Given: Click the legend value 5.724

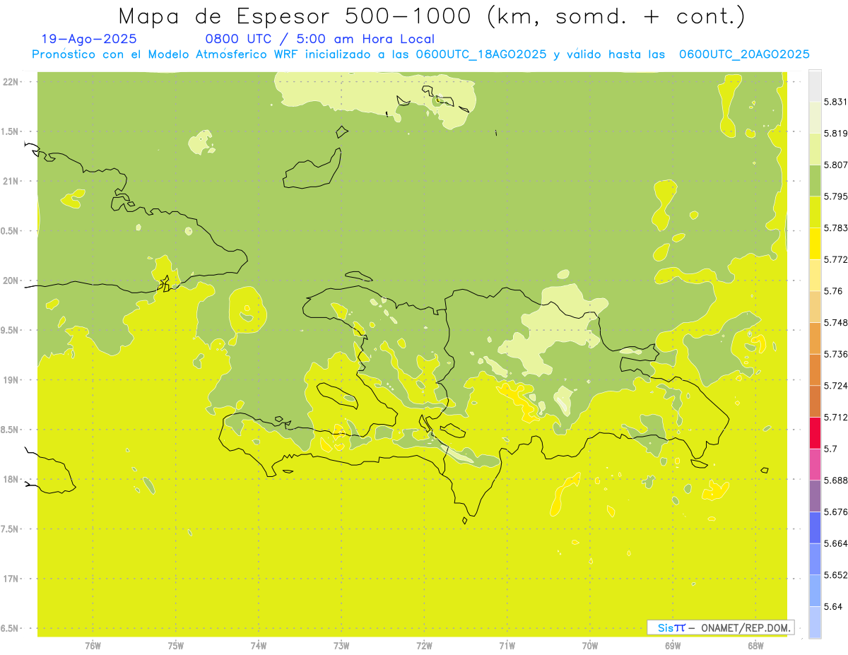Looking at the screenshot, I should click(x=835, y=386).
